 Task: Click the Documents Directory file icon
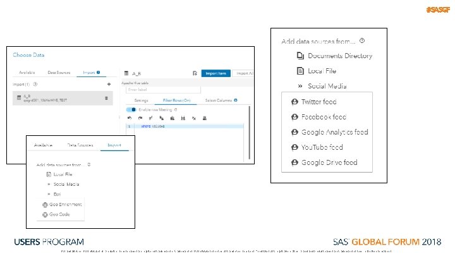[300, 56]
